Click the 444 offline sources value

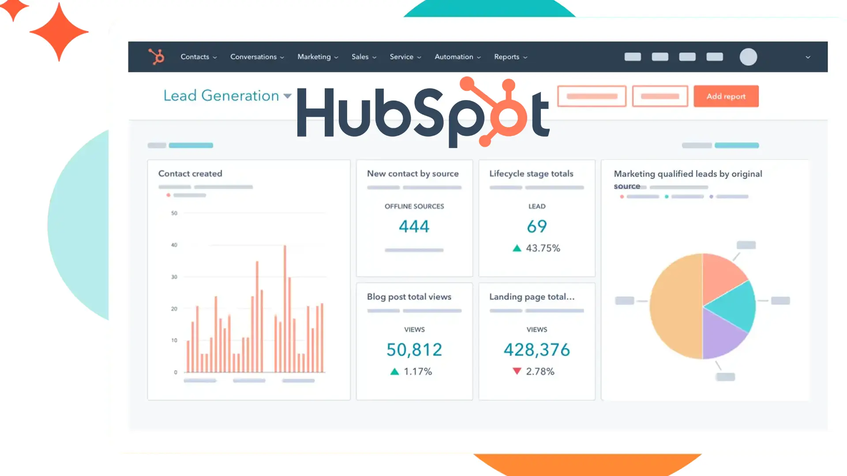coord(414,227)
